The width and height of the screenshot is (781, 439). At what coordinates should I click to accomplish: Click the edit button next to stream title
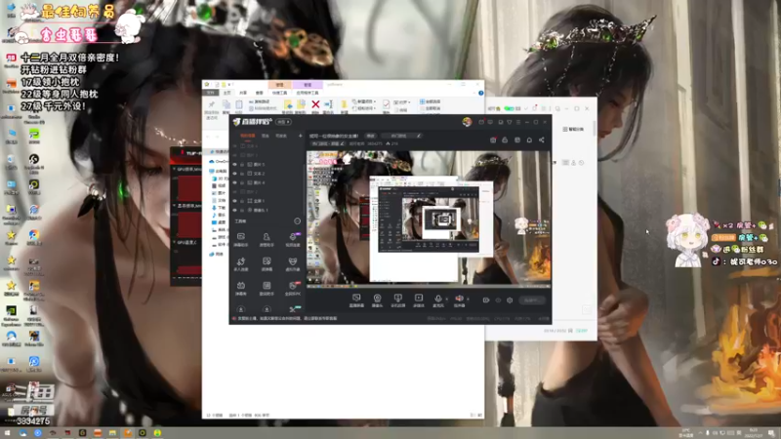(x=371, y=136)
